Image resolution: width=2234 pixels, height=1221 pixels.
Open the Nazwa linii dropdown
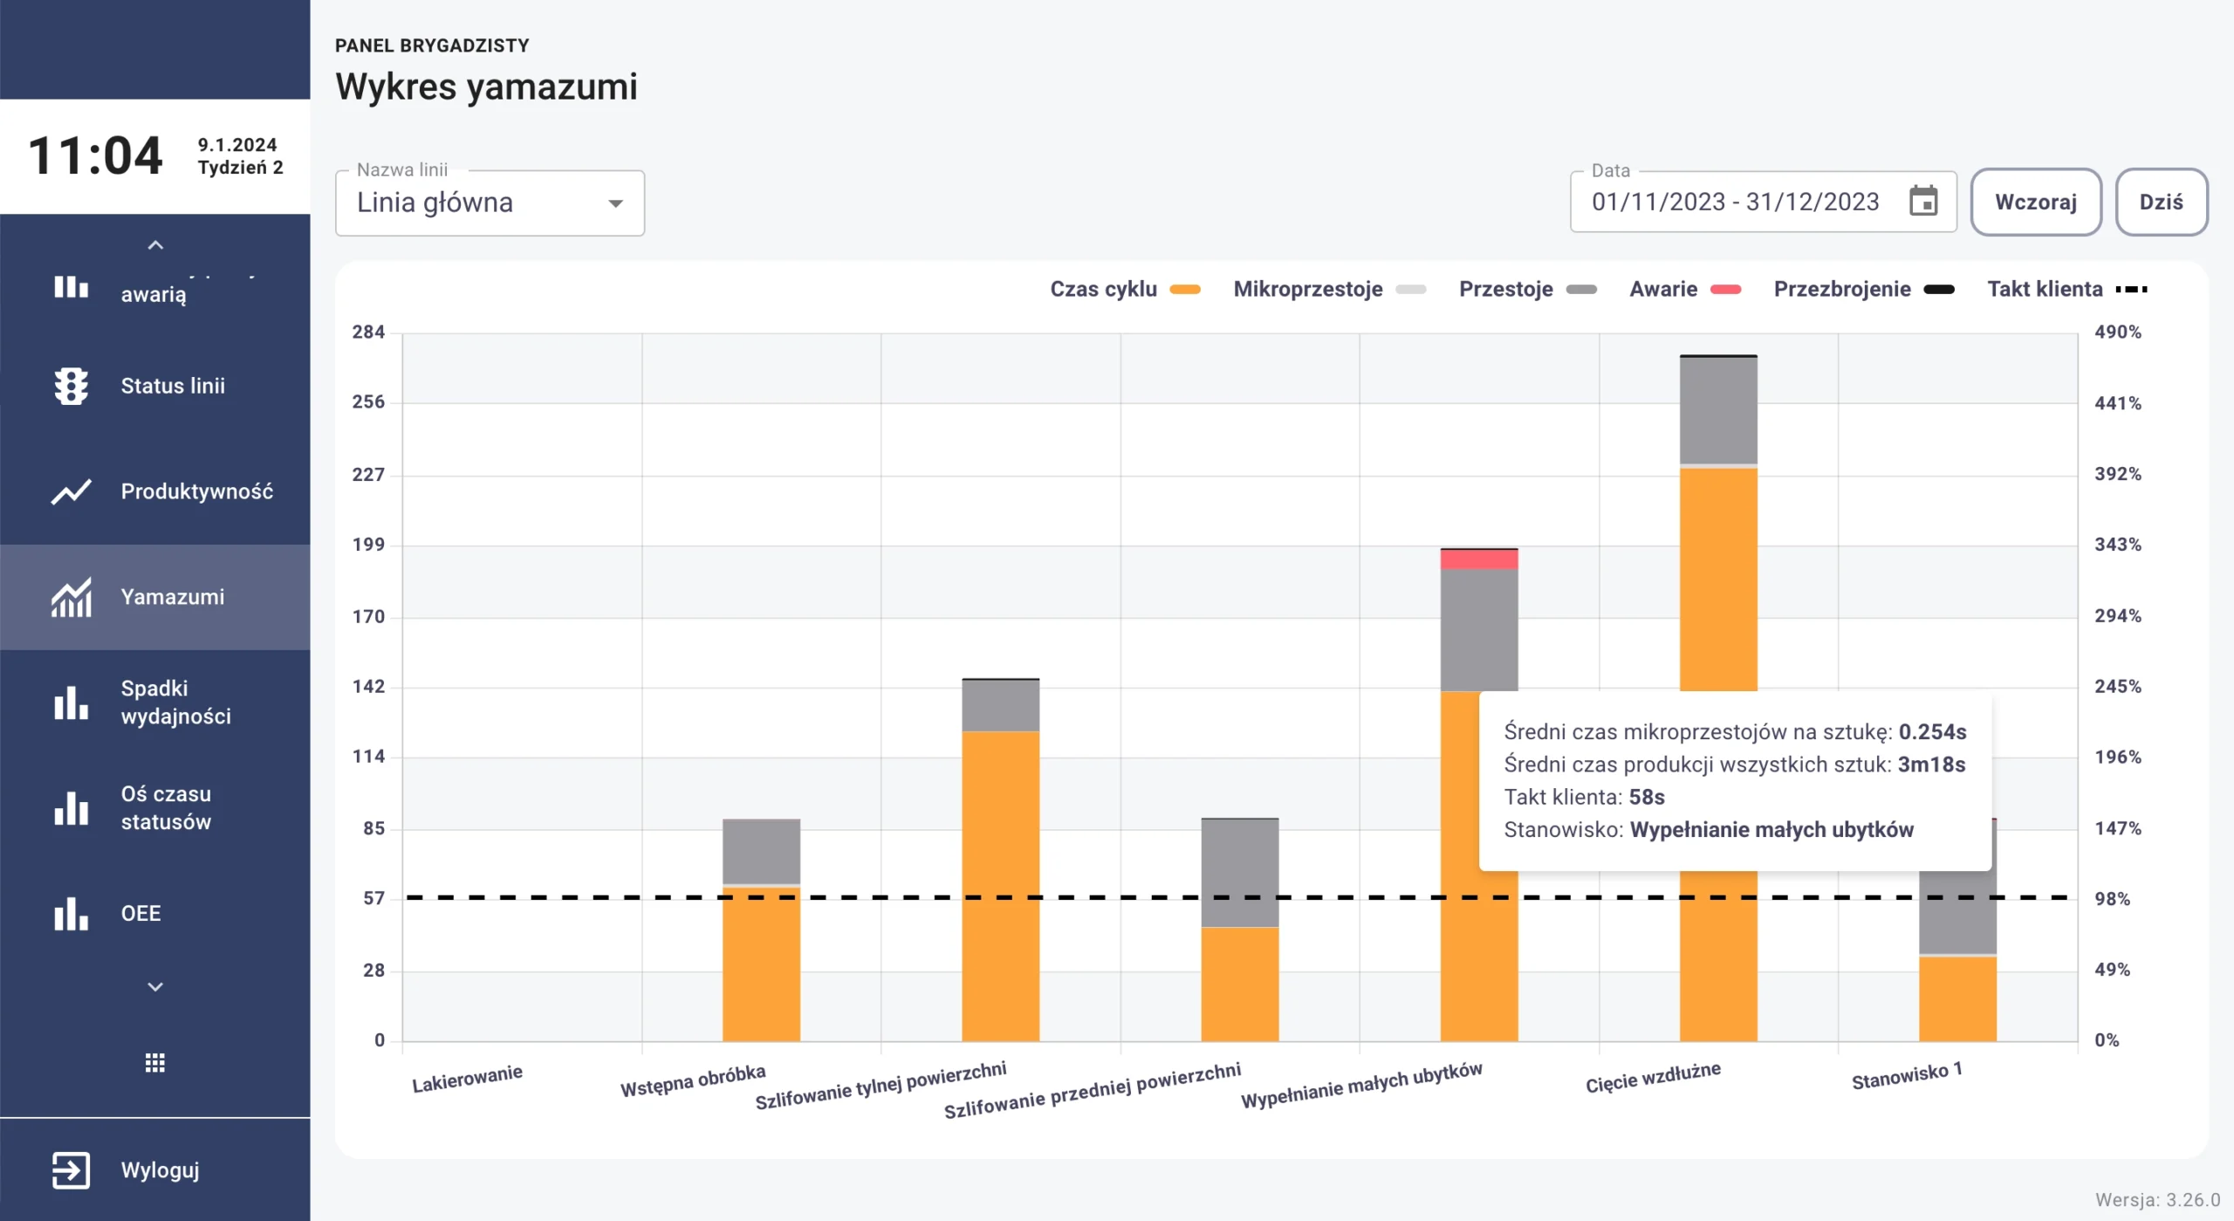(490, 202)
